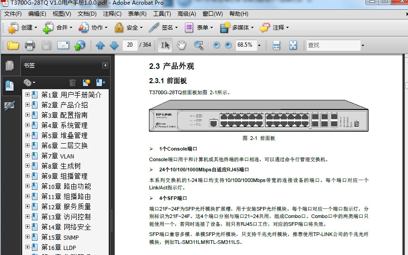Open the 多媒体 (Multimedia) toolbar menu
This screenshot has width=408, height=255.
(x=236, y=28)
